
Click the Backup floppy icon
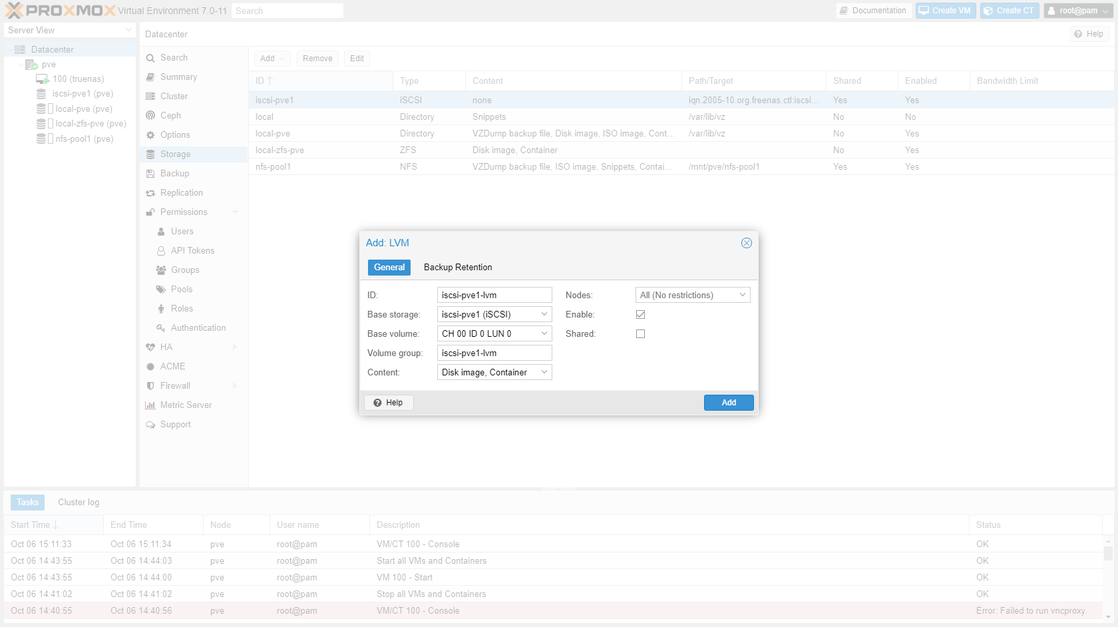(150, 174)
